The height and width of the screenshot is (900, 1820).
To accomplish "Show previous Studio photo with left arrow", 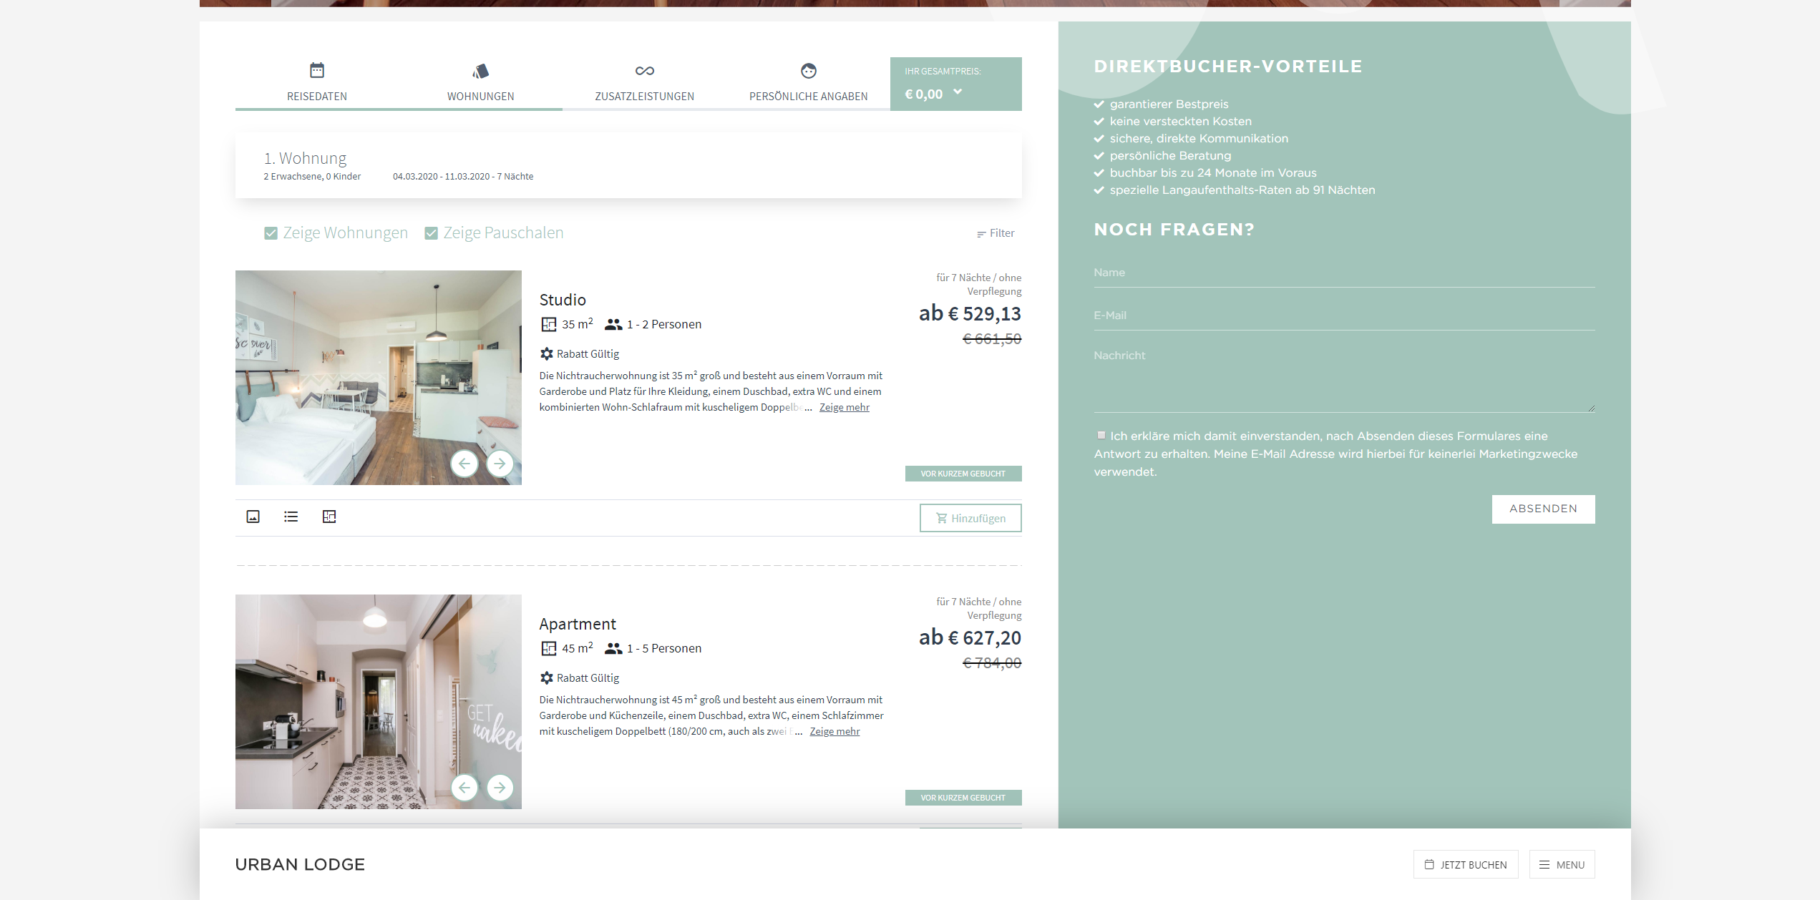I will (464, 464).
